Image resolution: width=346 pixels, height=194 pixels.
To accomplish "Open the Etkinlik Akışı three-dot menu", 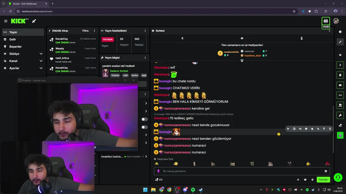I will point(94,31).
